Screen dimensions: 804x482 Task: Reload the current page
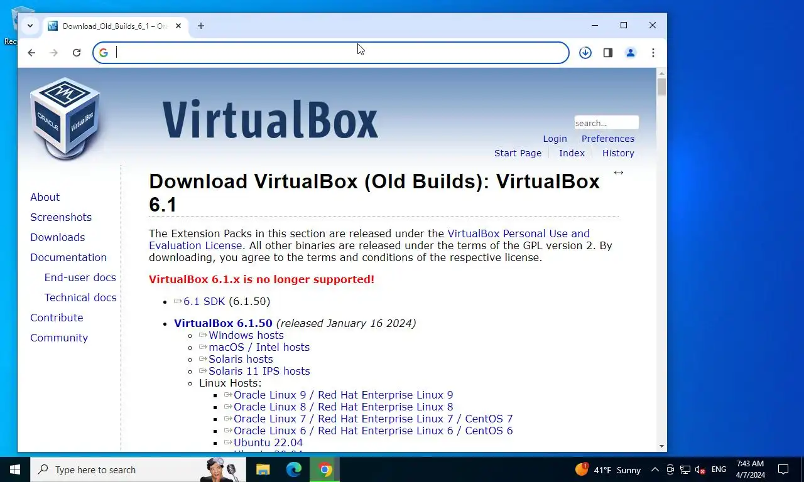click(77, 53)
